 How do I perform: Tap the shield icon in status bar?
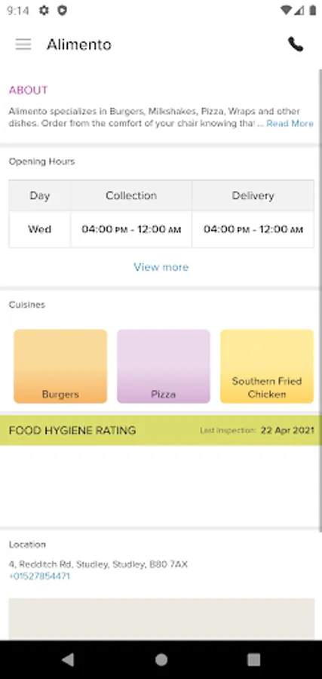point(63,11)
